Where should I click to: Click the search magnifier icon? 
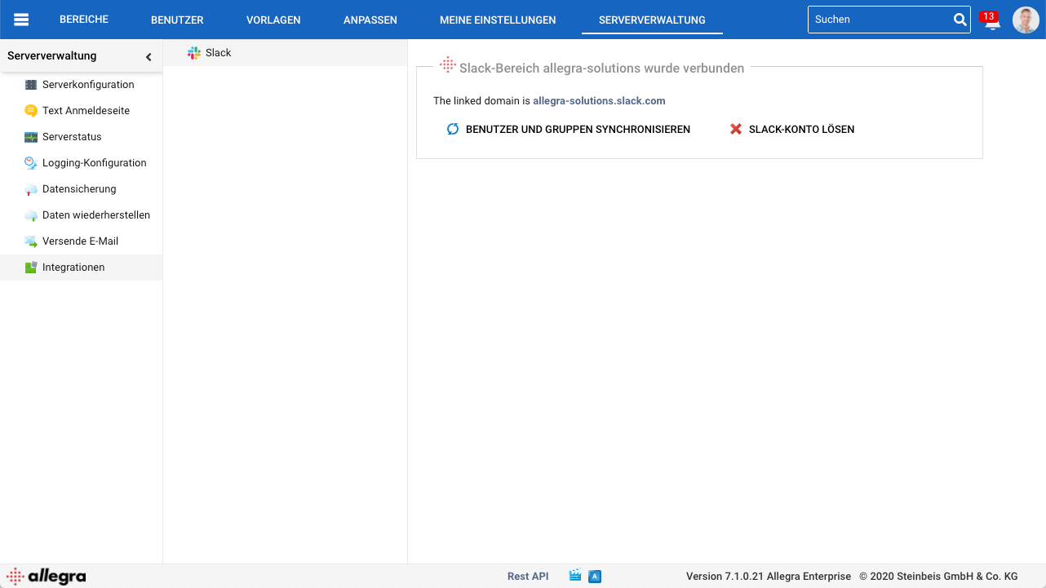point(960,20)
